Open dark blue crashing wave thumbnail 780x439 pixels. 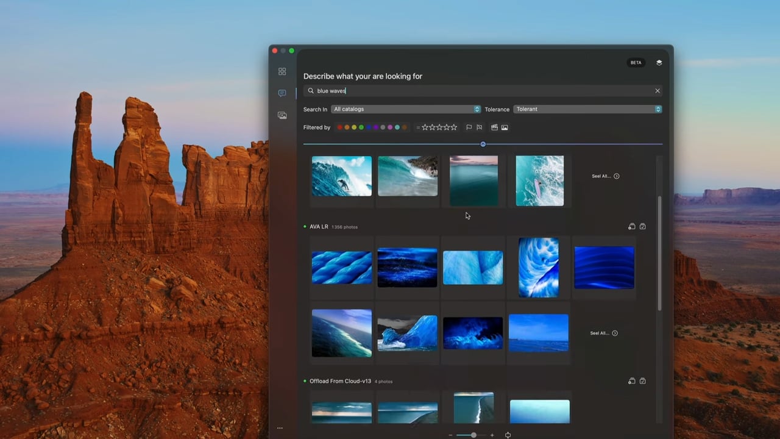(473, 333)
